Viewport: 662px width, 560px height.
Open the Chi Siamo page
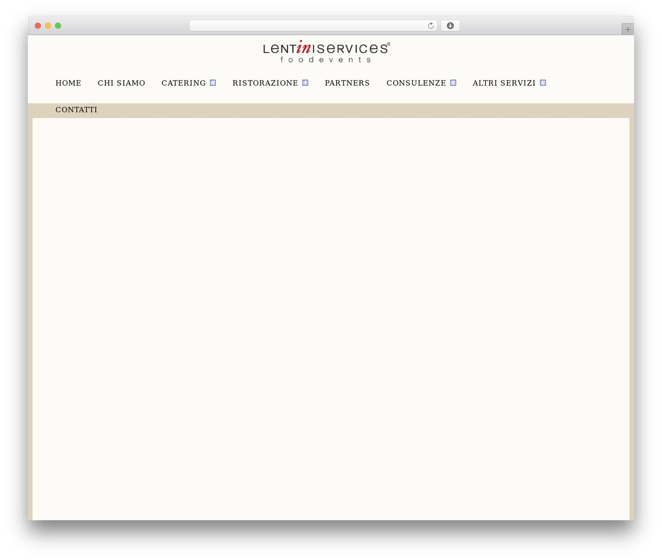pyautogui.click(x=122, y=83)
